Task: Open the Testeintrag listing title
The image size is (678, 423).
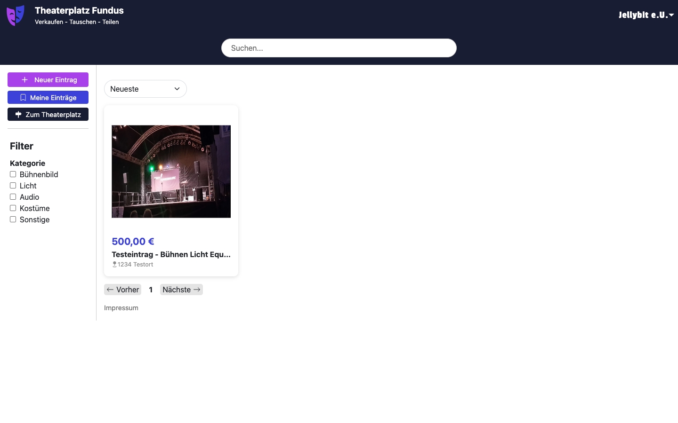Action: (171, 254)
